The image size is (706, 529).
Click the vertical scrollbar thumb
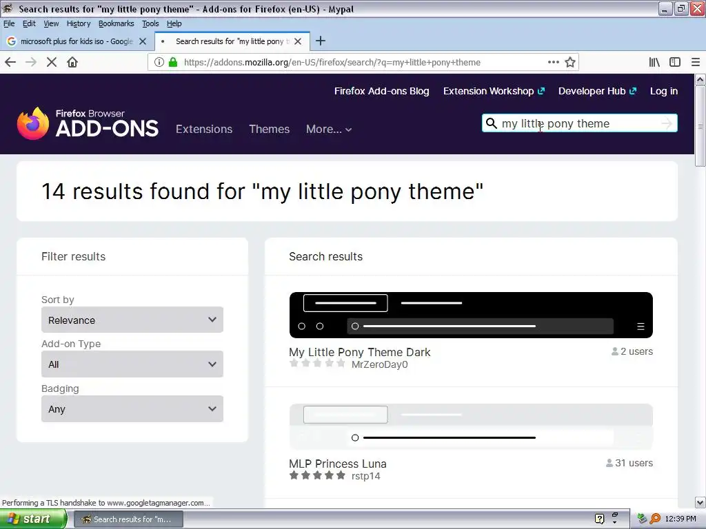700,127
